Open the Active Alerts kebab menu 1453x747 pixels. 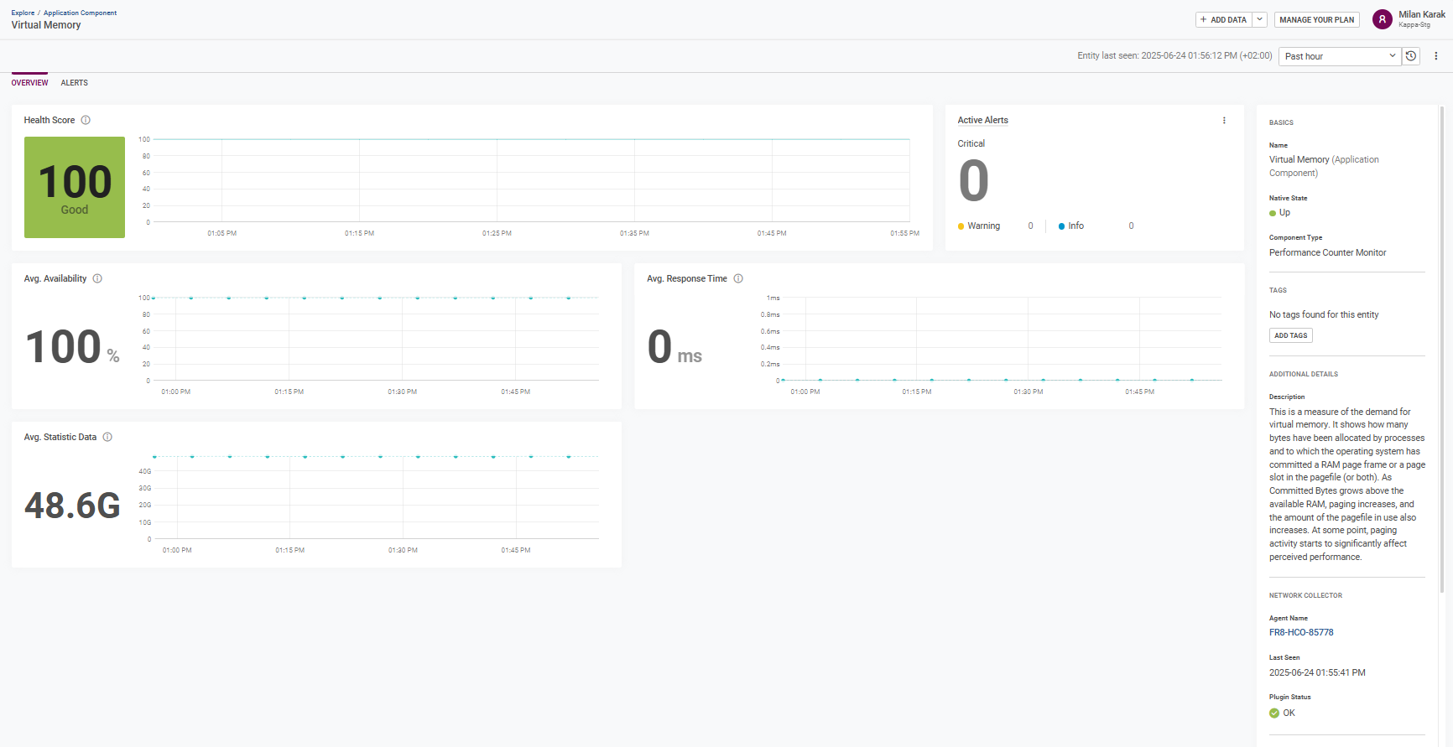[x=1224, y=121]
